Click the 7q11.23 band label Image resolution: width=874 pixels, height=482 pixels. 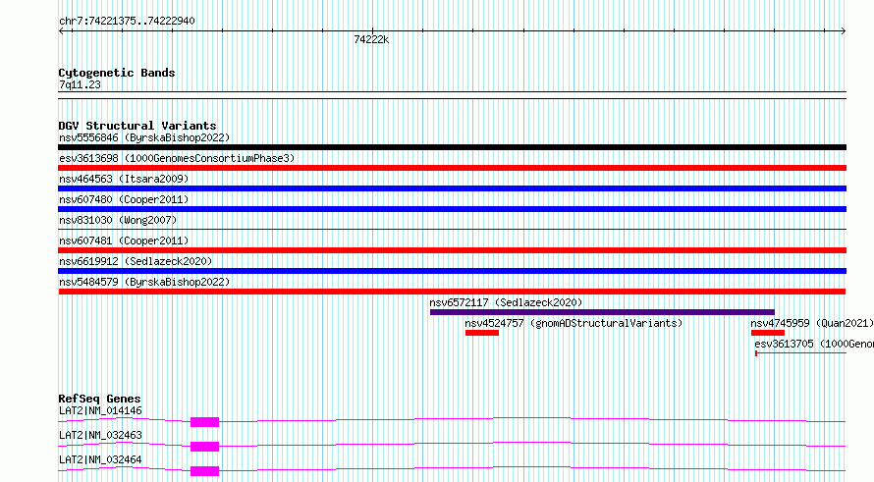pos(80,84)
